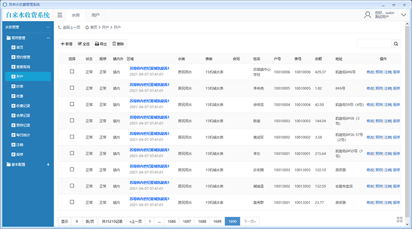Go to page 1686 in pagination

171,221
